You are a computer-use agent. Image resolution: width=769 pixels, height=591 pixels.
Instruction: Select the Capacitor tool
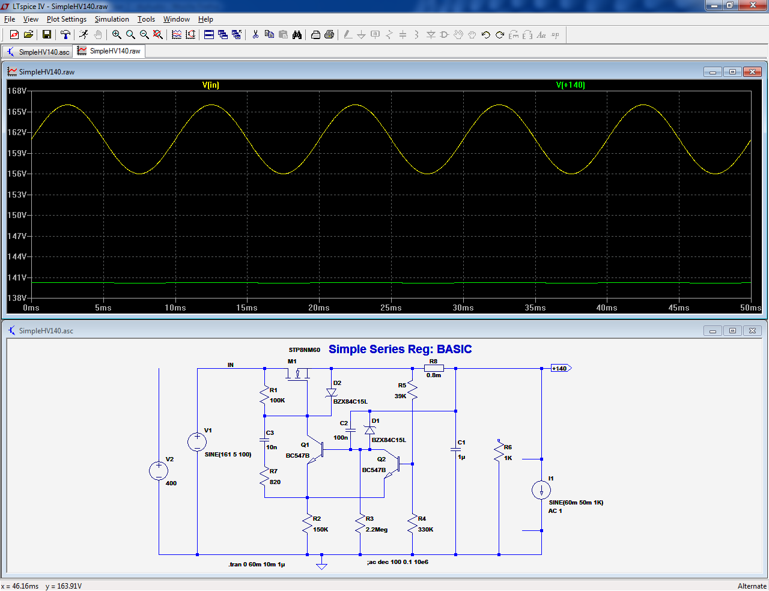403,35
